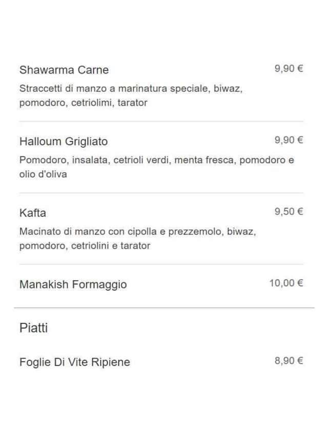Select the Straccetti di manzo description text

tap(131, 89)
